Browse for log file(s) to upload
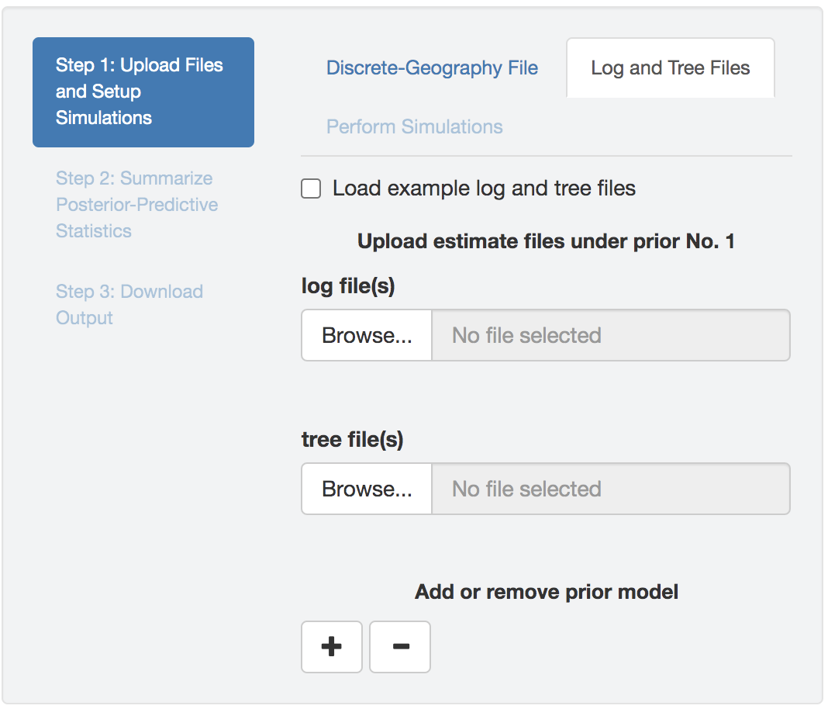The image size is (828, 709). pyautogui.click(x=367, y=335)
